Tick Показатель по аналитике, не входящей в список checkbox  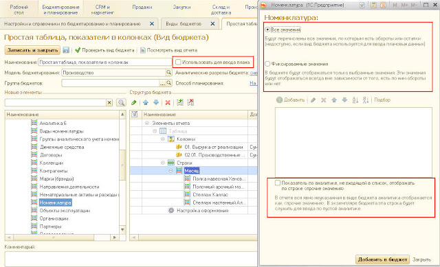[278, 183]
